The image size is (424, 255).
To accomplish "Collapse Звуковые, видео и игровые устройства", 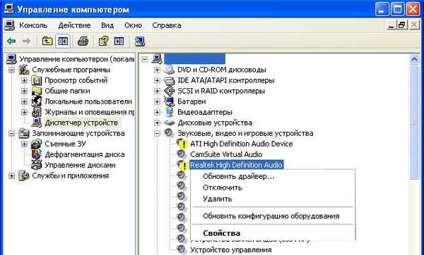I will [157, 133].
